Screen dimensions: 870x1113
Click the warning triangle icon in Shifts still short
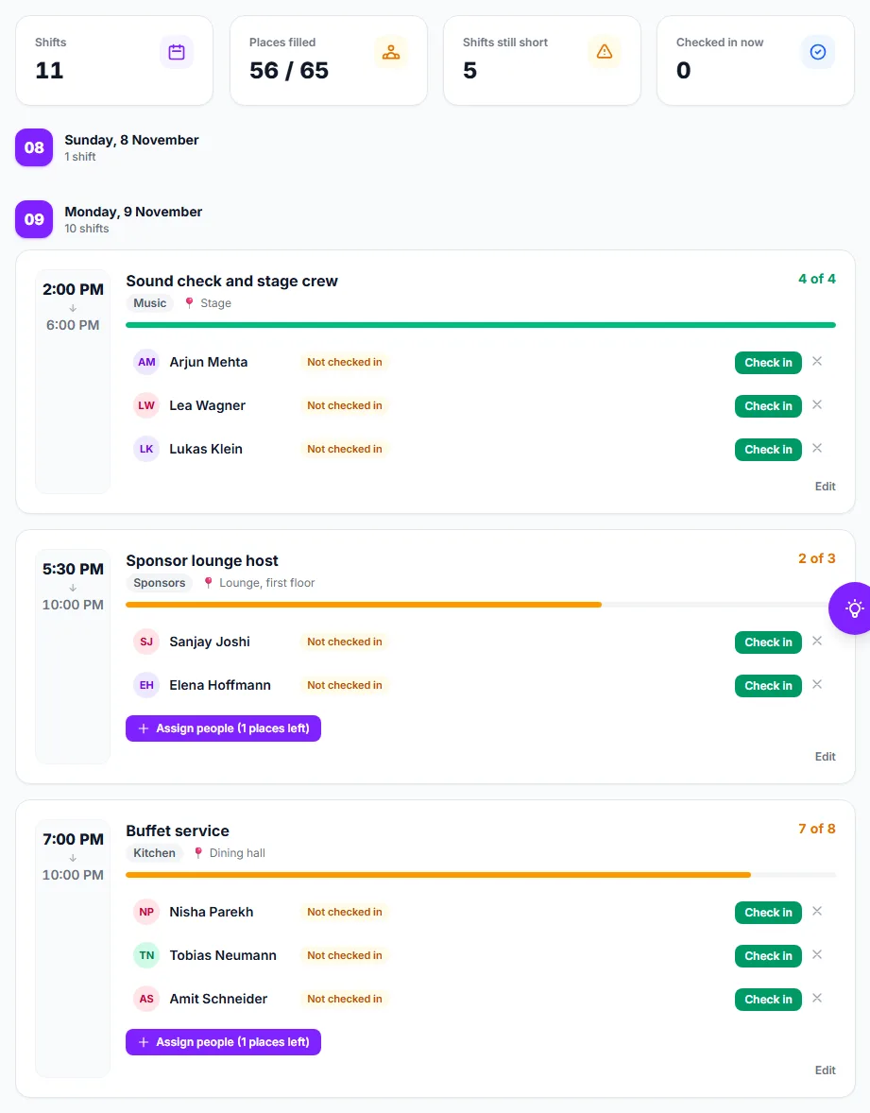pos(605,52)
